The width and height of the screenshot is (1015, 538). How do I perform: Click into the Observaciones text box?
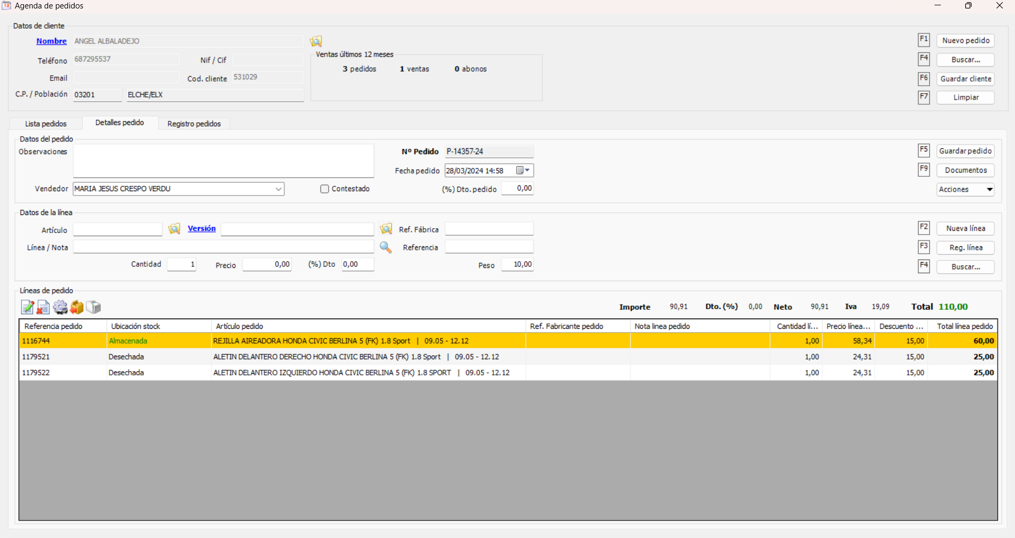pos(223,161)
